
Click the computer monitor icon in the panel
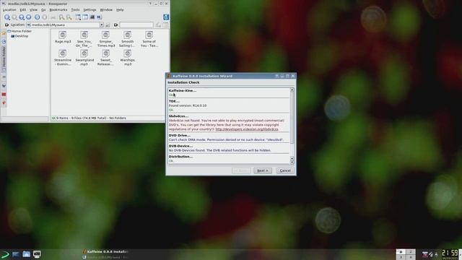pos(37,254)
